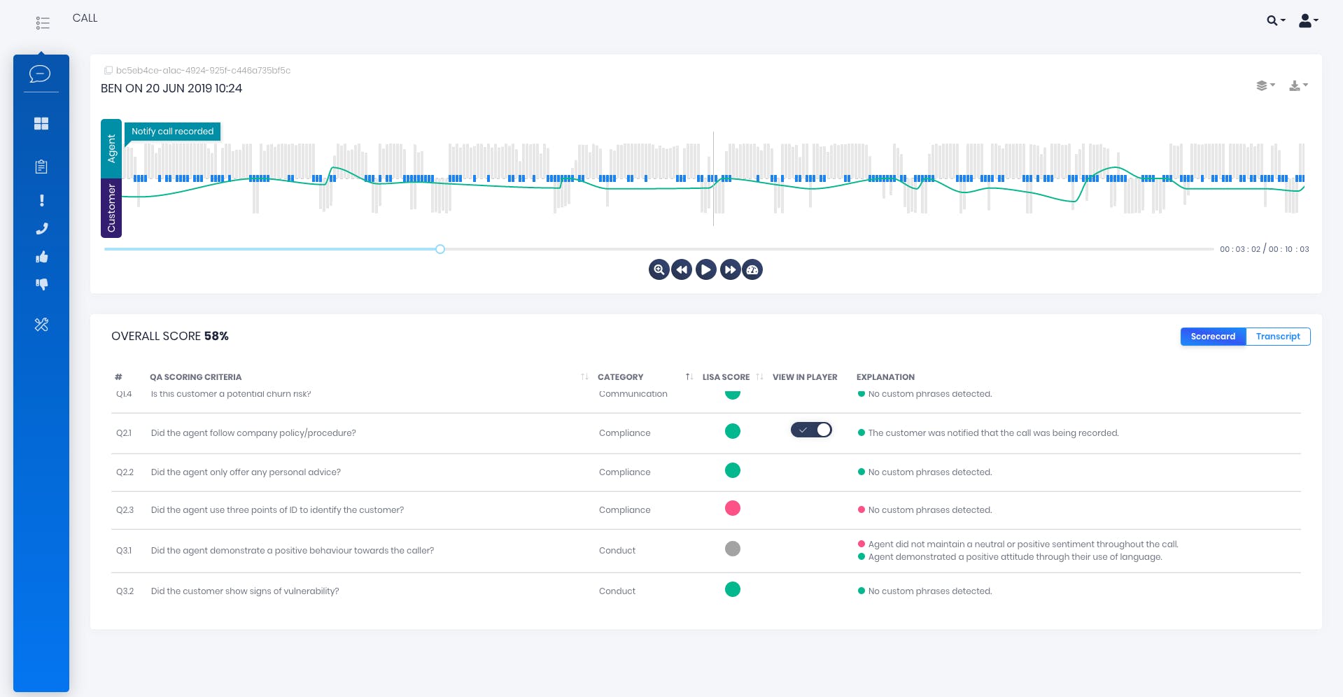Switch to the Transcript tab

coord(1278,337)
